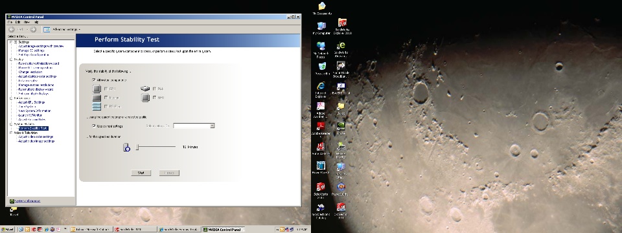Click the Back navigation arrow
Screen dimensions: 622x233
coord(12,29)
